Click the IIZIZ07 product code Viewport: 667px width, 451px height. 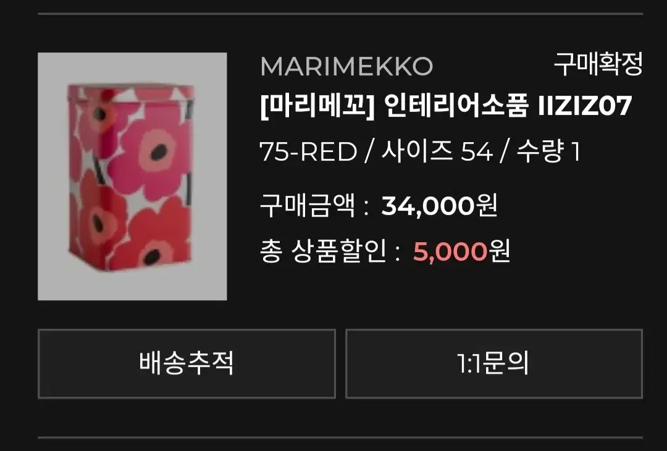[584, 106]
